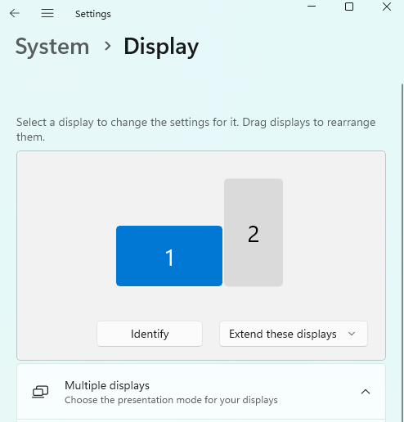Minimize the Settings window
Image resolution: width=404 pixels, height=422 pixels.
312,7
